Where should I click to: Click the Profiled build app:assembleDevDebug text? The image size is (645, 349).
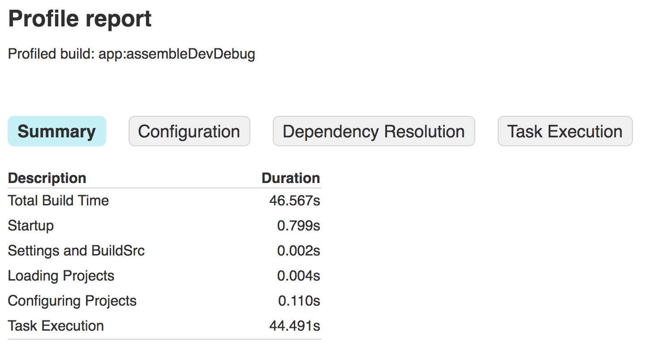pyautogui.click(x=132, y=54)
